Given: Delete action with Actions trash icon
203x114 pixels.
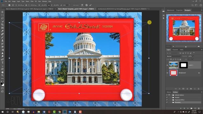Looking at the screenshot, I should 199,108.
